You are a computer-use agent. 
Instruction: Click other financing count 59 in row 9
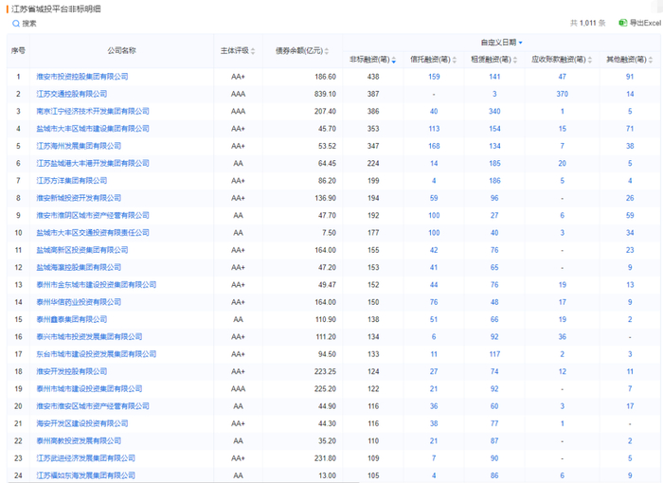pos(630,215)
